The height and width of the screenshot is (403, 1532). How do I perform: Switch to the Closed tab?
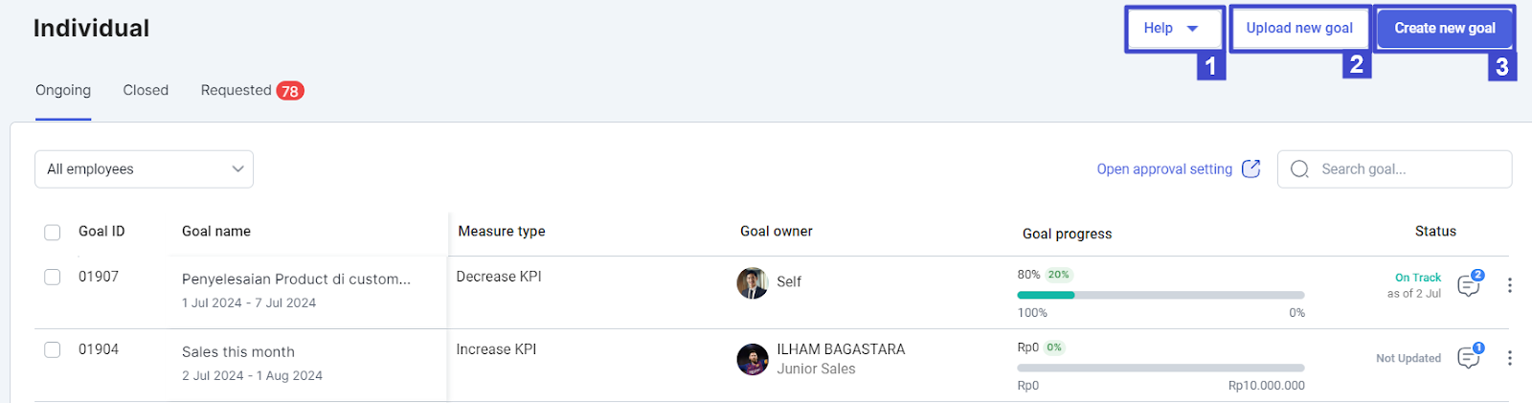click(x=146, y=90)
